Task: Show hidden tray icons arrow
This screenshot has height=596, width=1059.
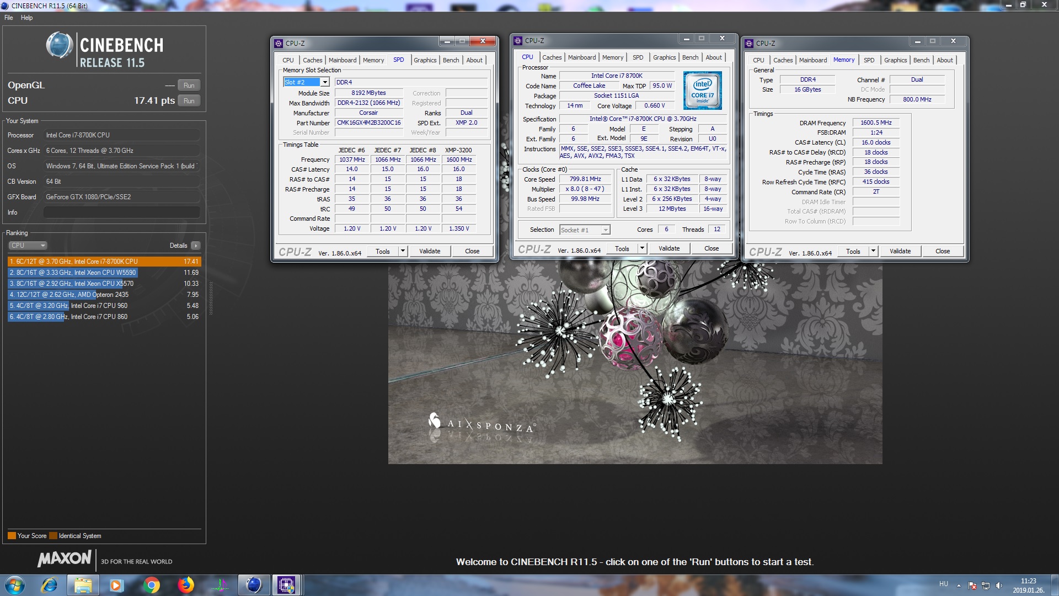Action: 959,586
